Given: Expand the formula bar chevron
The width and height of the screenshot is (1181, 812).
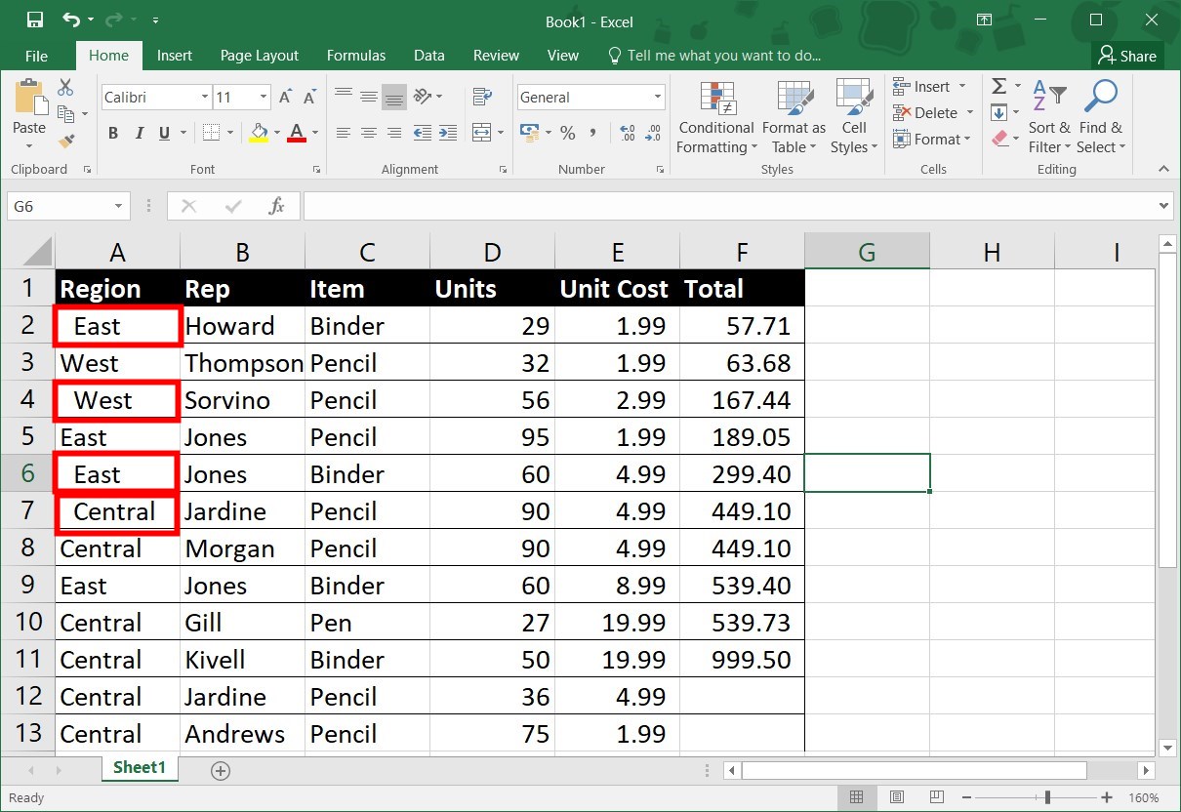Looking at the screenshot, I should 1163,206.
